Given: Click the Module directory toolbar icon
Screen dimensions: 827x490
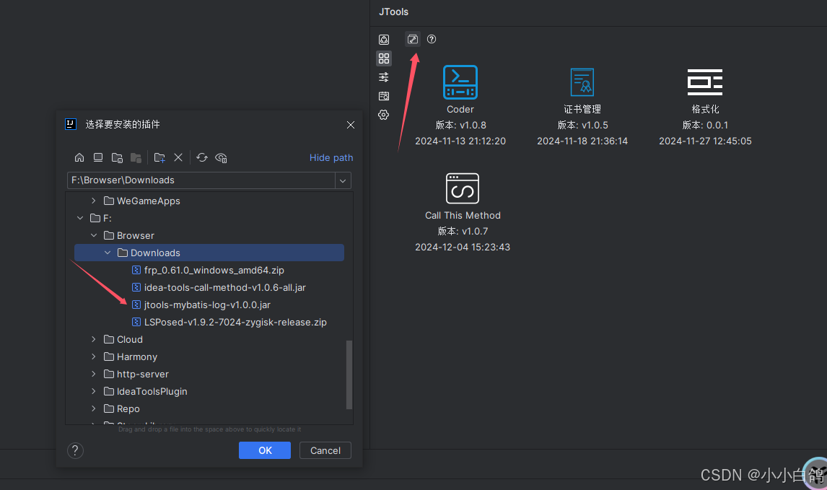Looking at the screenshot, I should click(136, 158).
